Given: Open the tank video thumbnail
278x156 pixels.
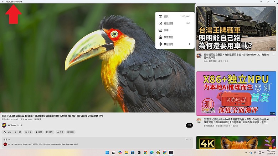Looking at the screenshot, I should click(236, 29).
